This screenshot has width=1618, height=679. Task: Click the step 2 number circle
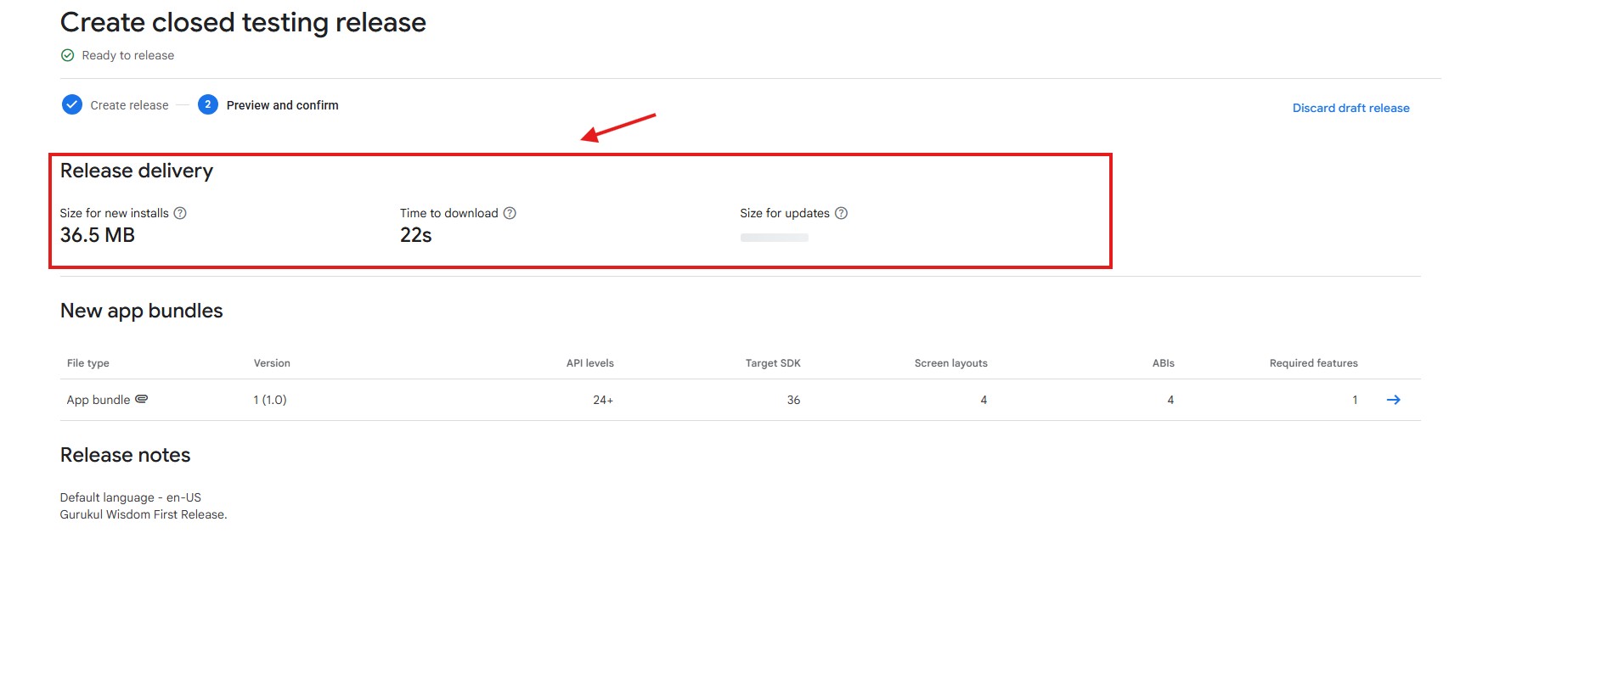[208, 105]
